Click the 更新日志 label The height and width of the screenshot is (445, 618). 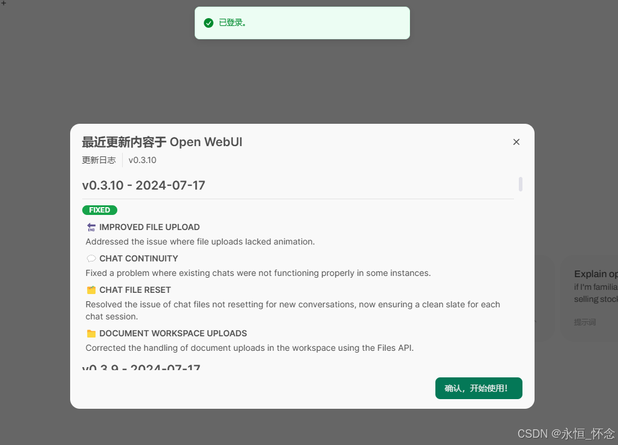coord(99,160)
